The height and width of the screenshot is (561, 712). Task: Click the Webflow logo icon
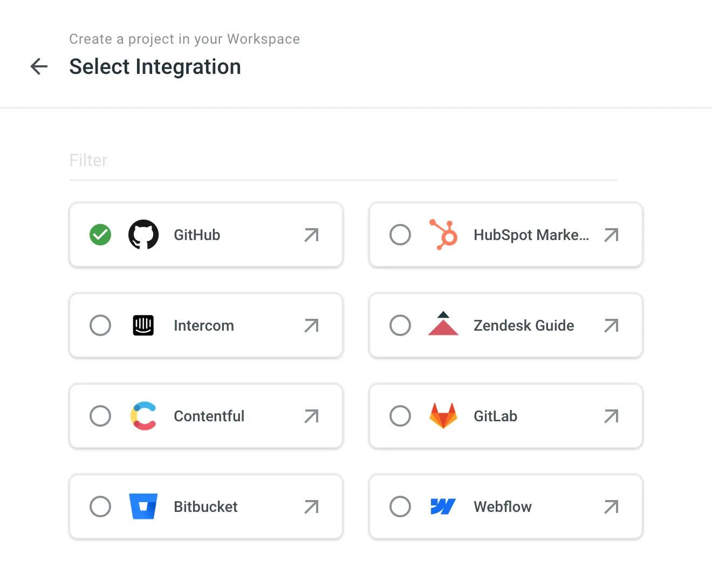coord(443,507)
